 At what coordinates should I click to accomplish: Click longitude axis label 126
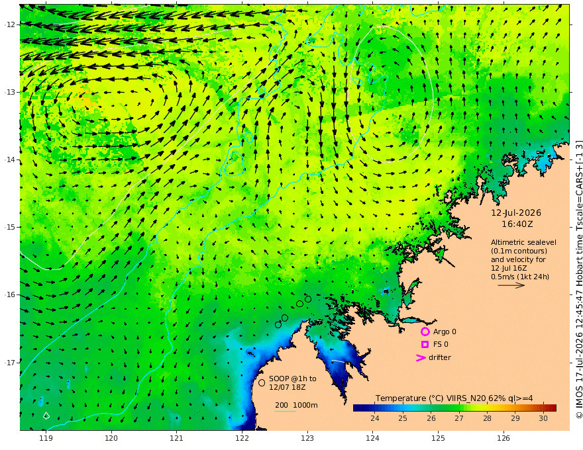coord(503,438)
